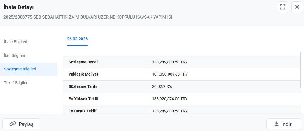The width and height of the screenshot is (304, 131).
Task: Select the 26.02.2026 date tab
Action: pyautogui.click(x=77, y=39)
